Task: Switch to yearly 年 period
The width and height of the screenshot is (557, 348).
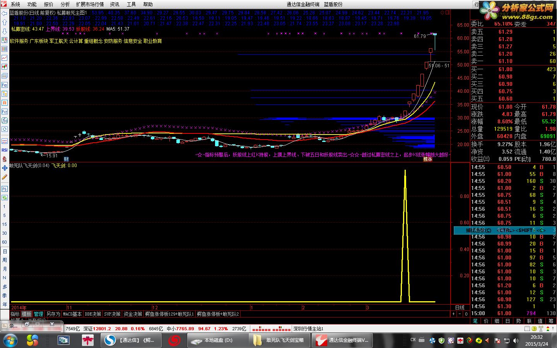Action: [x=5, y=305]
